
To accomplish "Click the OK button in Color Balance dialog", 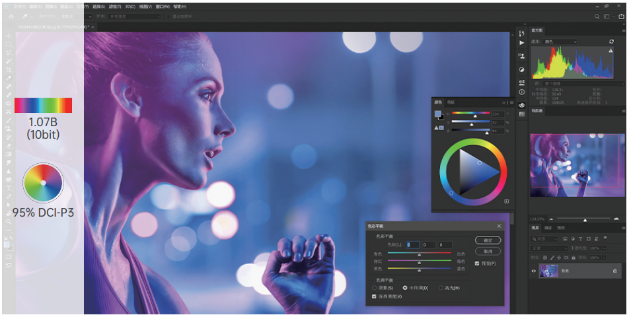I will tap(488, 240).
